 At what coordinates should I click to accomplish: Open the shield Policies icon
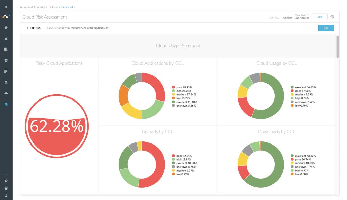(6, 60)
